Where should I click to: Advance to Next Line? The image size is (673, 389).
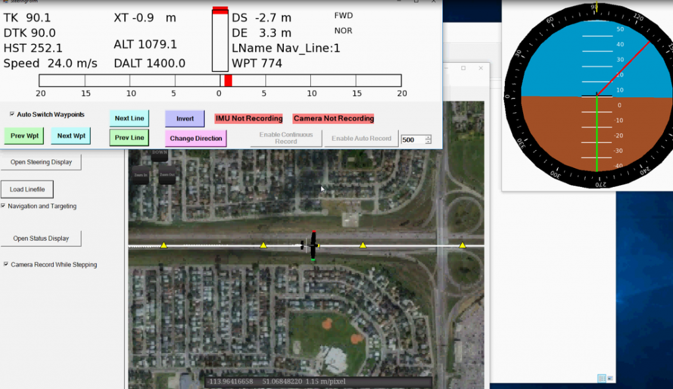tap(129, 119)
